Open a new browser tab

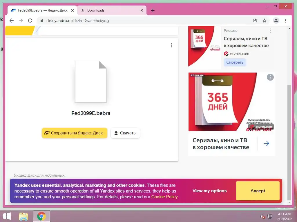click(153, 11)
